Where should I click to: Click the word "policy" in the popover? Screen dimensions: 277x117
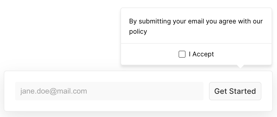click(138, 32)
